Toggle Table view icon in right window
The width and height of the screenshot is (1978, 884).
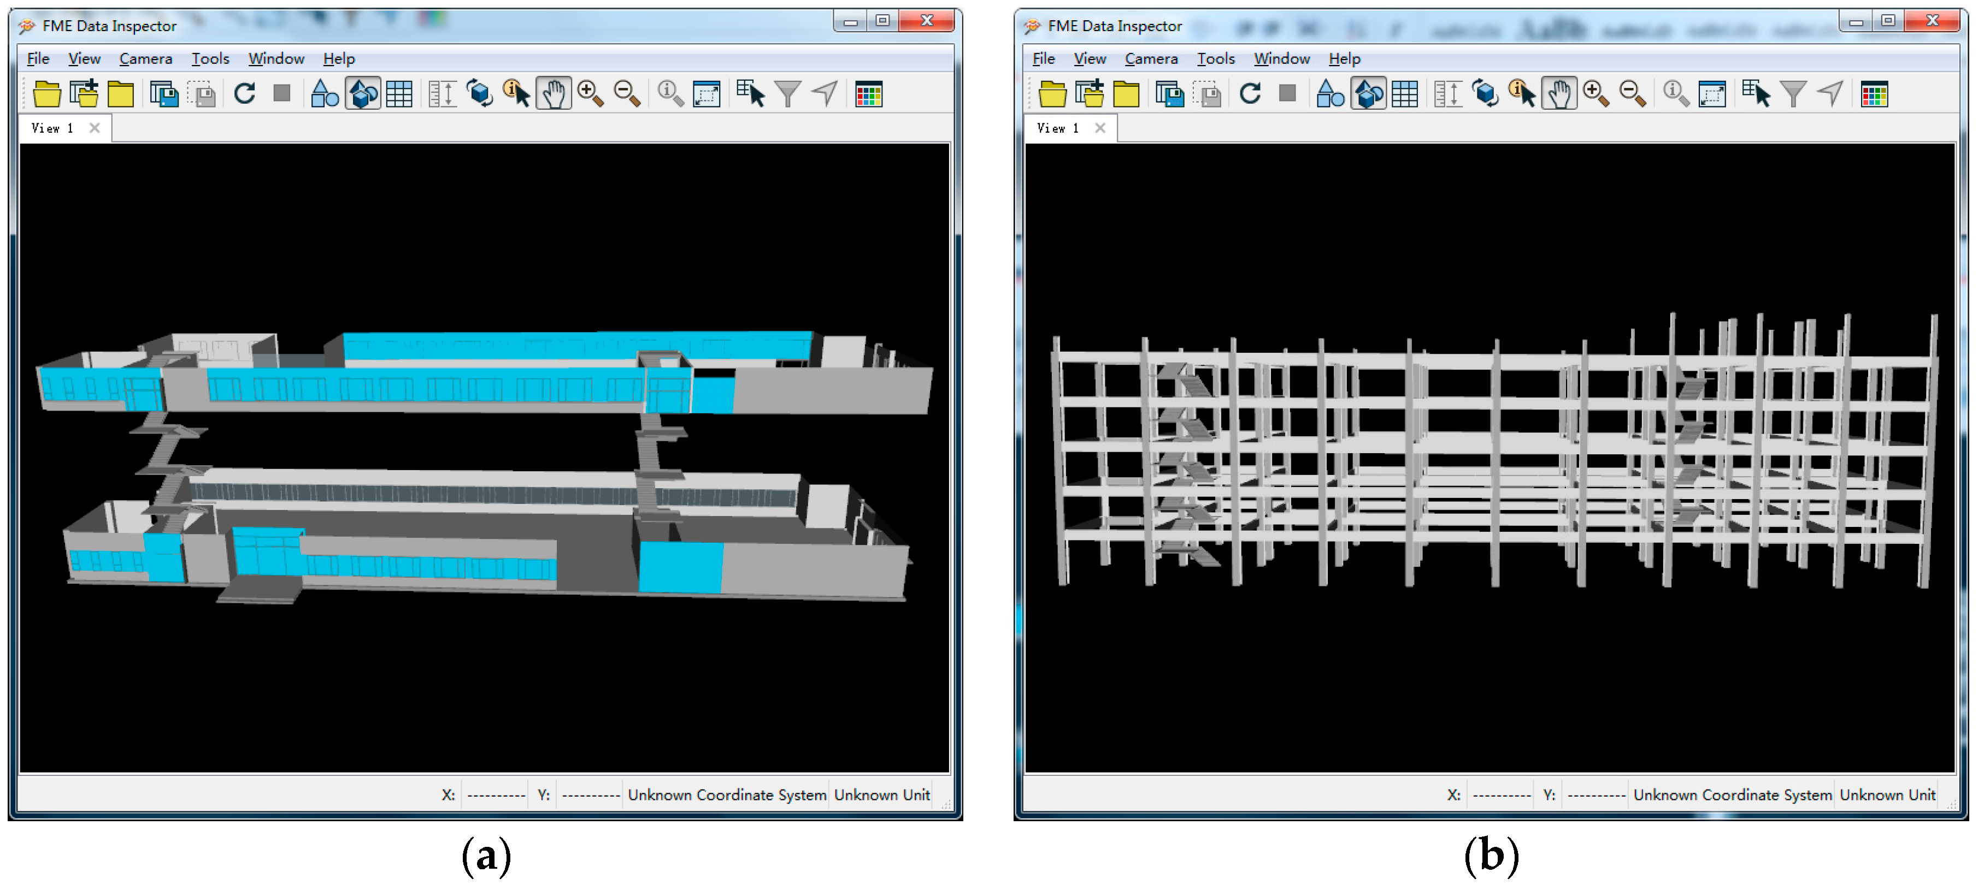[x=1404, y=94]
